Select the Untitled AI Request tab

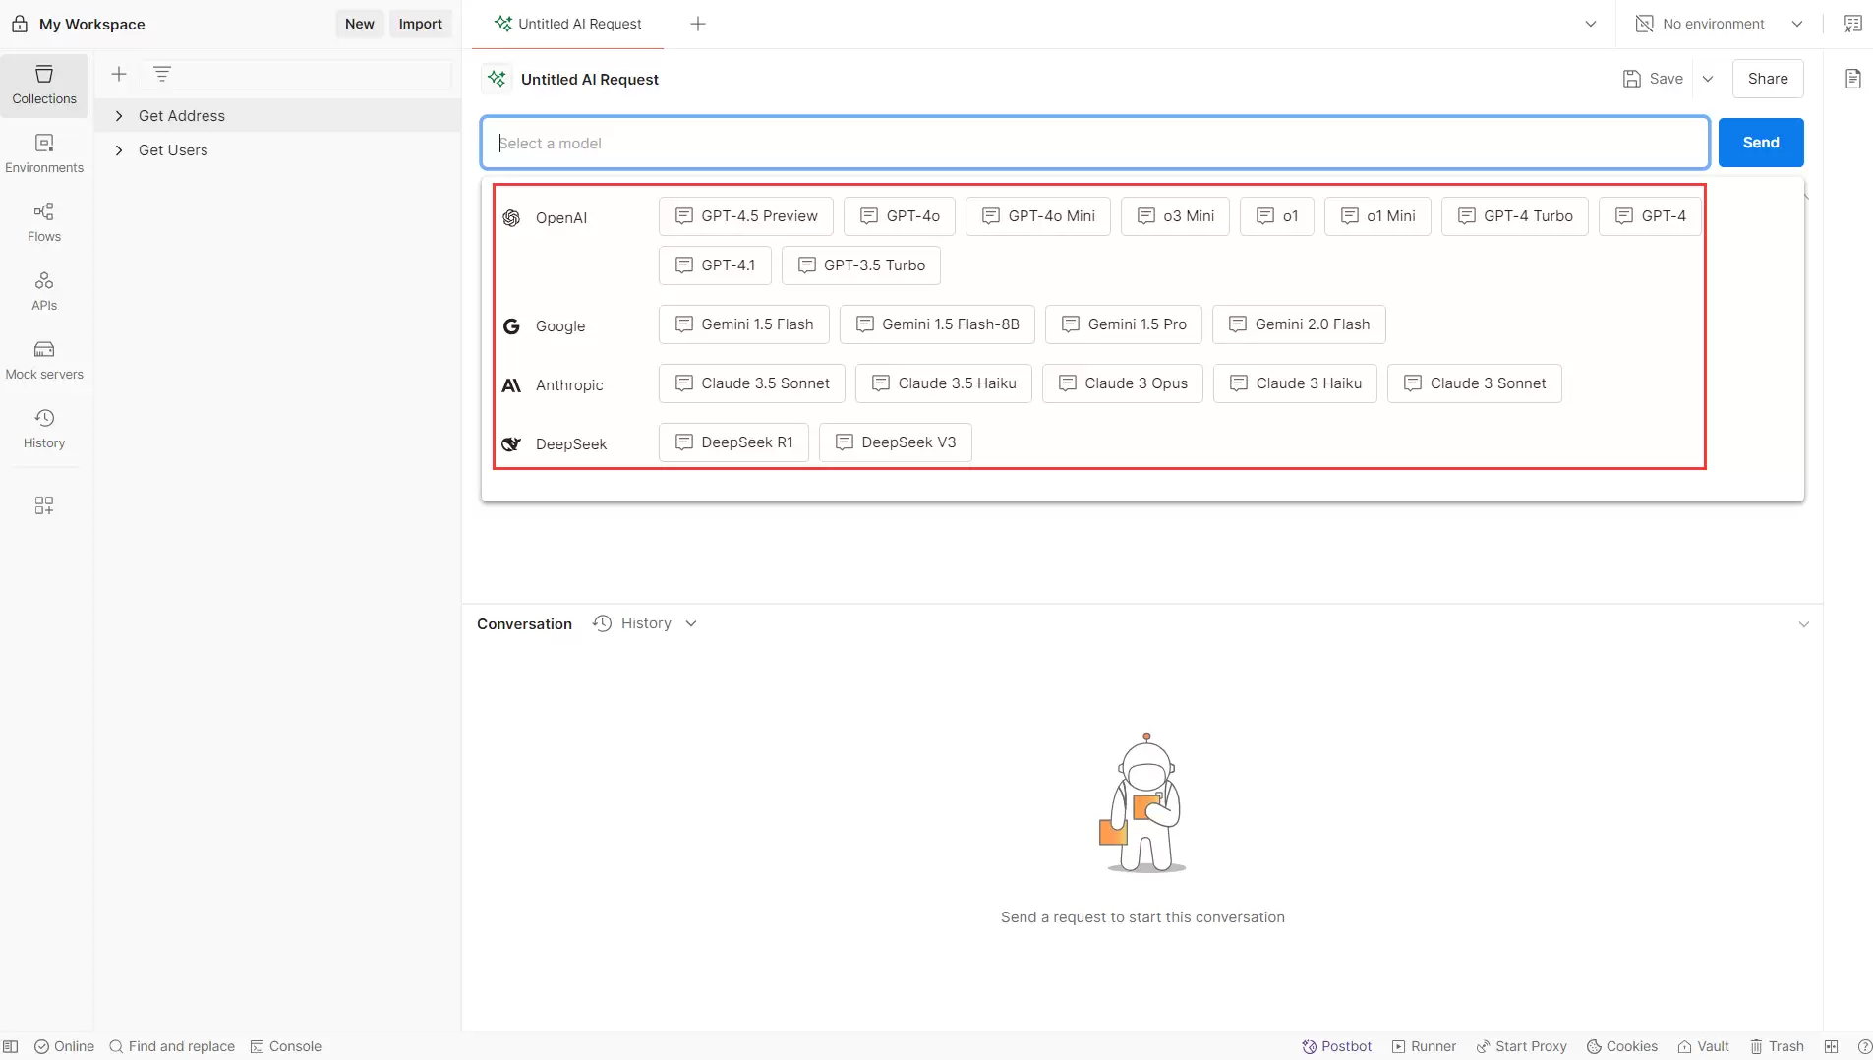568,24
